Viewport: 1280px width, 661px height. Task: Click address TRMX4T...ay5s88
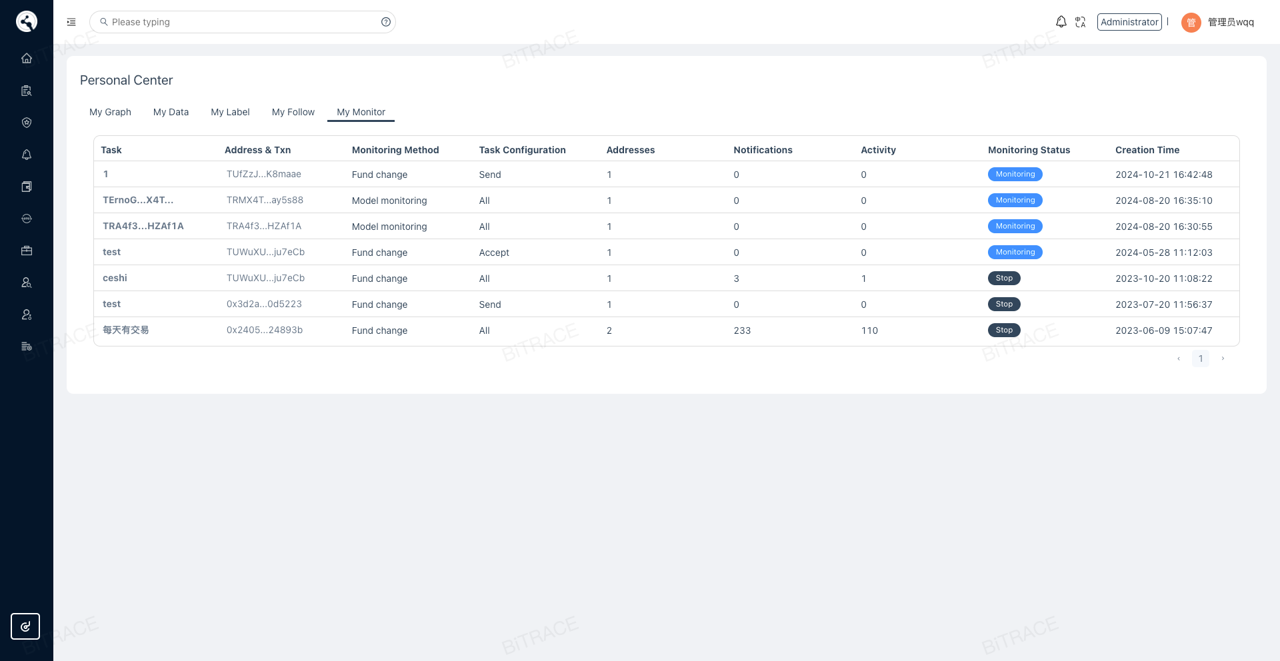click(x=265, y=201)
